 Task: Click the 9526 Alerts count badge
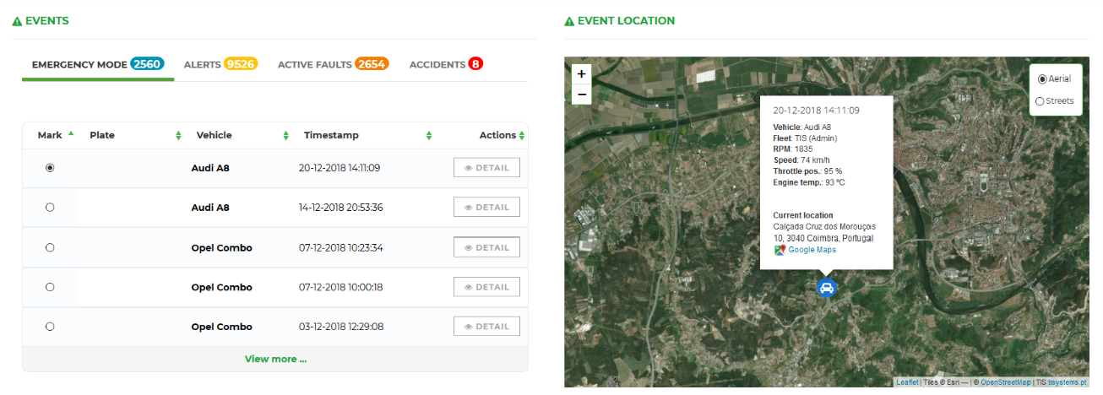(x=241, y=64)
